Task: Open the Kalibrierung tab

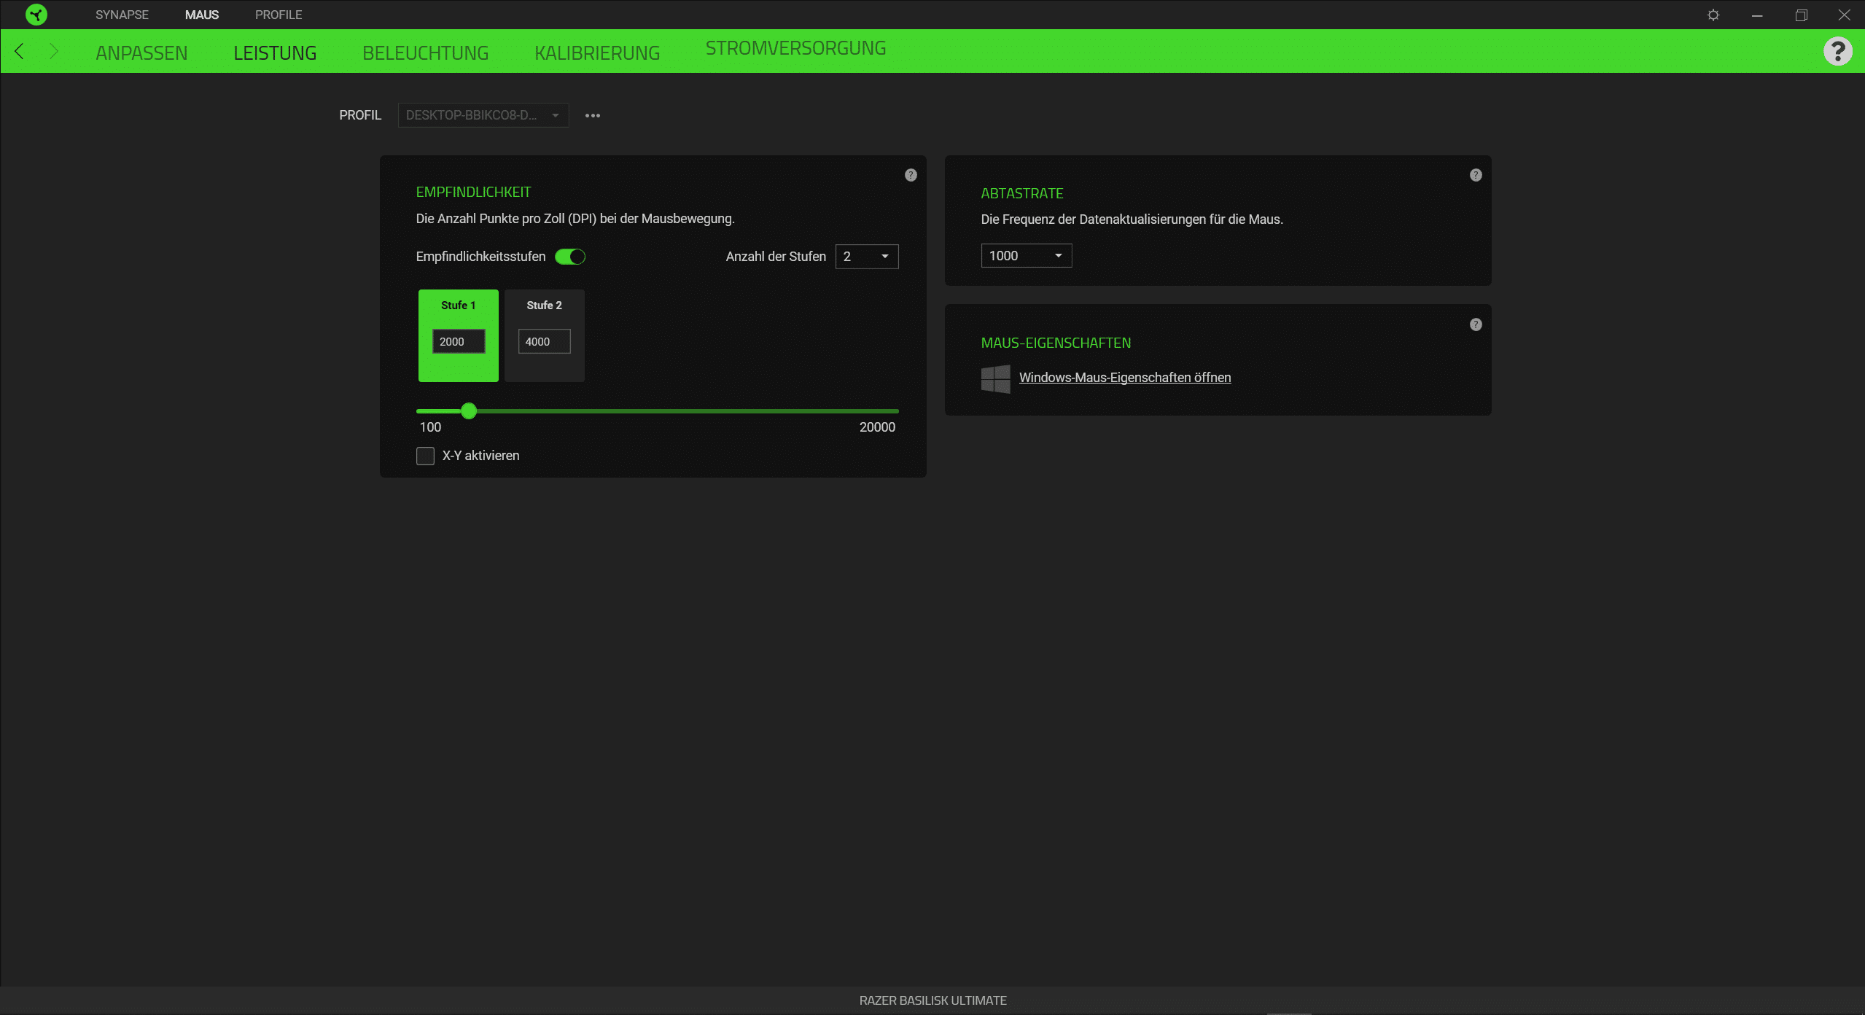Action: click(596, 53)
